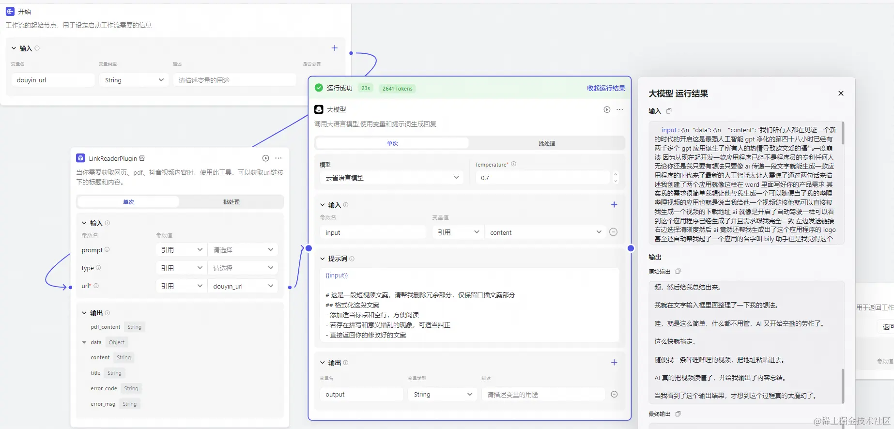Copy the 原始输出 content

pyautogui.click(x=678, y=272)
